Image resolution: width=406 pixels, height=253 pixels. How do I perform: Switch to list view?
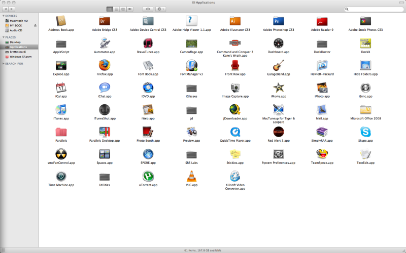click(x=117, y=9)
